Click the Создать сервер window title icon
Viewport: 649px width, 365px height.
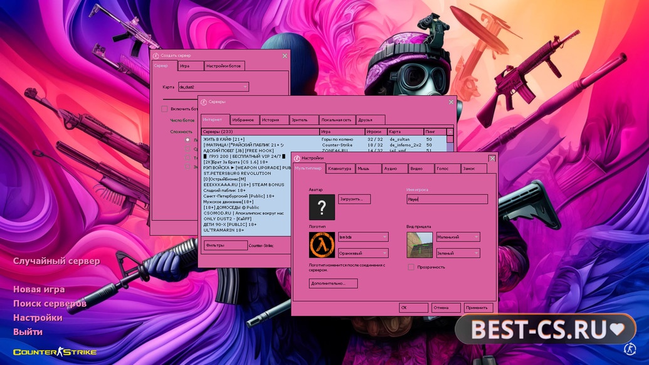156,55
